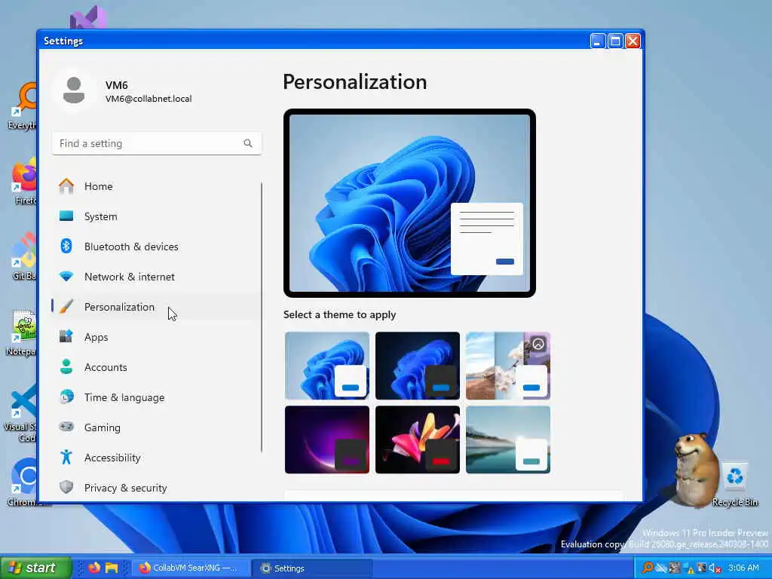Open the Time & language label
This screenshot has width=772, height=579.
click(x=124, y=397)
